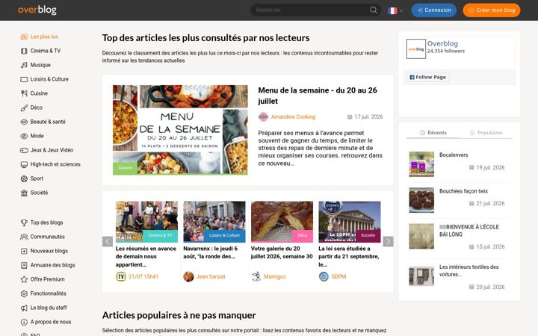Screen dimensions: 538x336
Task: Open Votre galerie du 20 juillet article
Action: (282, 252)
